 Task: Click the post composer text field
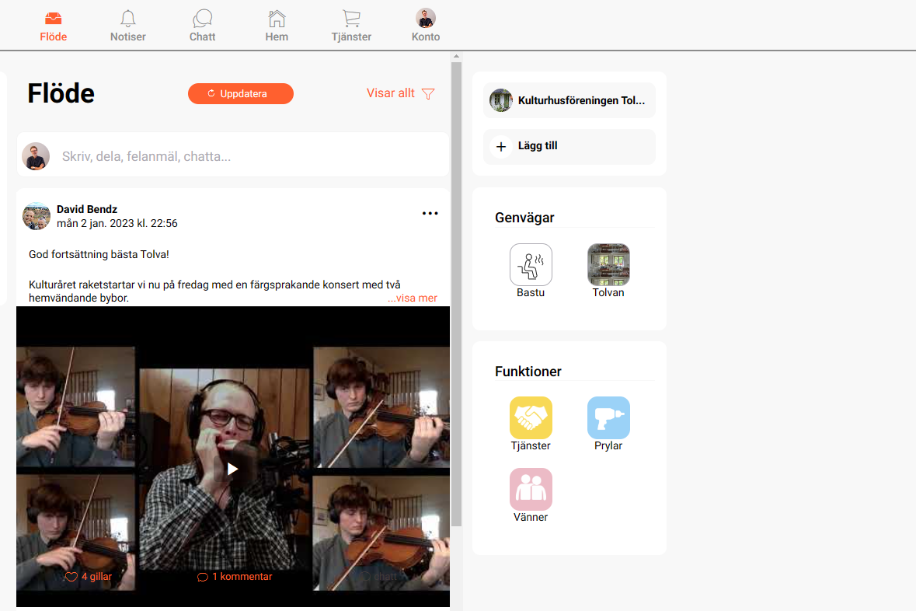pyautogui.click(x=249, y=156)
